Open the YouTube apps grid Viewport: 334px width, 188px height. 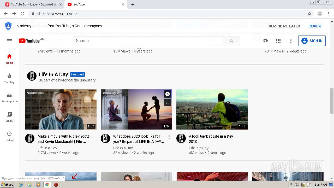278,41
